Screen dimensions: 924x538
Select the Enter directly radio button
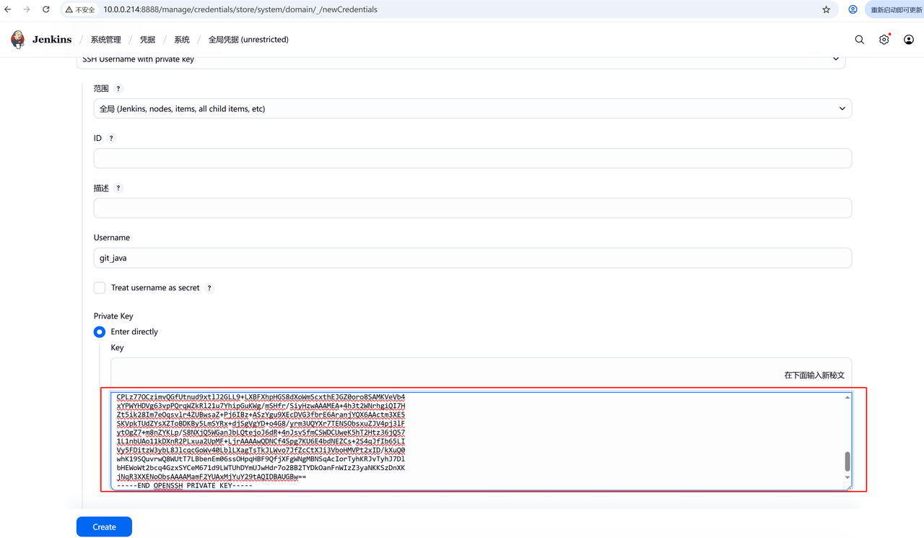pyautogui.click(x=100, y=331)
